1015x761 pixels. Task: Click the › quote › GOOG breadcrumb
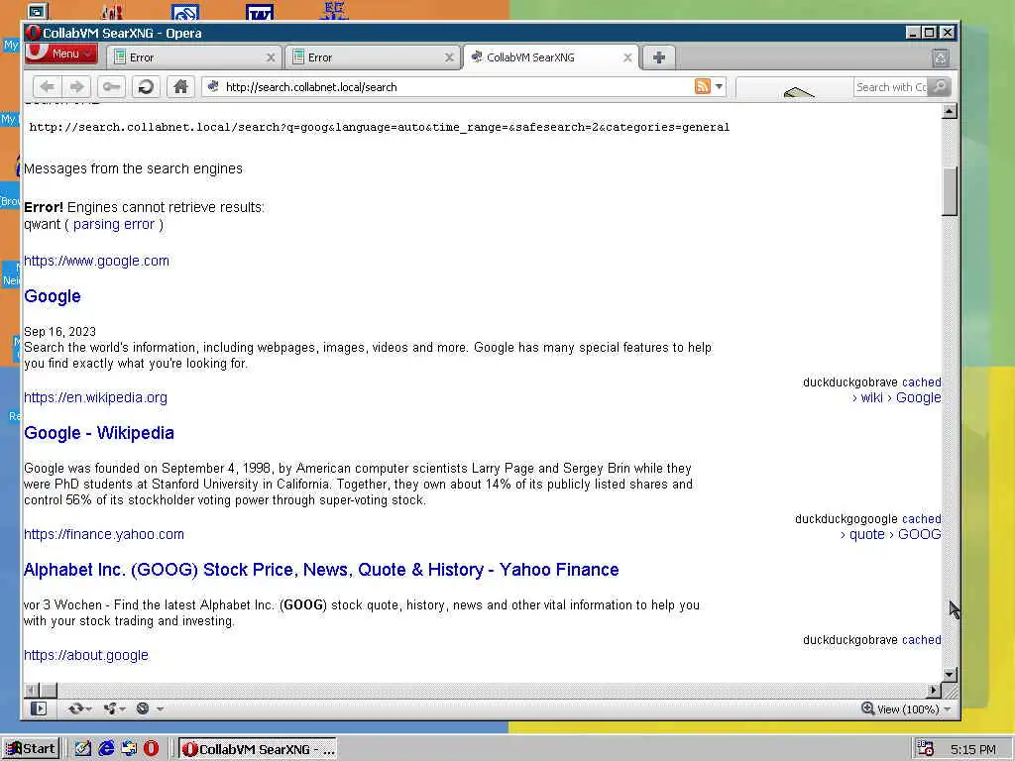click(x=891, y=534)
